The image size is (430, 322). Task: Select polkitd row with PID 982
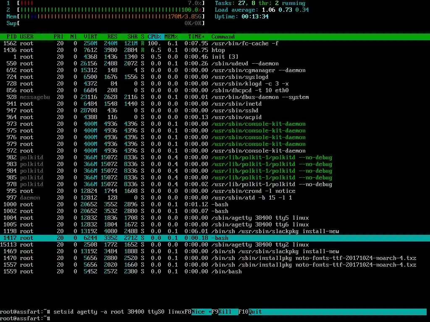[x=215, y=158]
